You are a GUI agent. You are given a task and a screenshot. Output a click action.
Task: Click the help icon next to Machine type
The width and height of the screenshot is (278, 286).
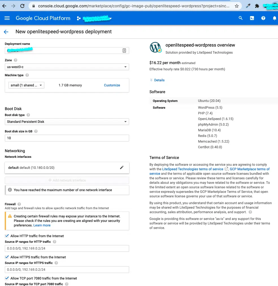pos(27,75)
